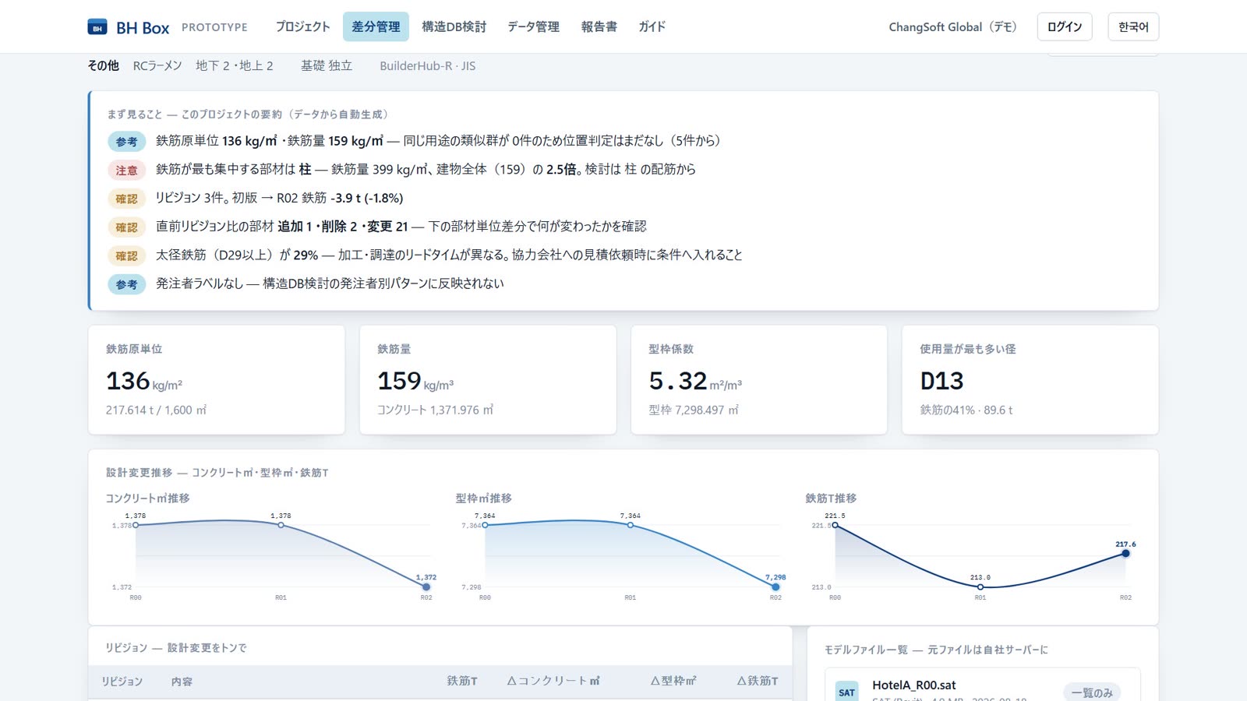Click the BH Box brand name
This screenshot has height=701, width=1247.
(143, 28)
